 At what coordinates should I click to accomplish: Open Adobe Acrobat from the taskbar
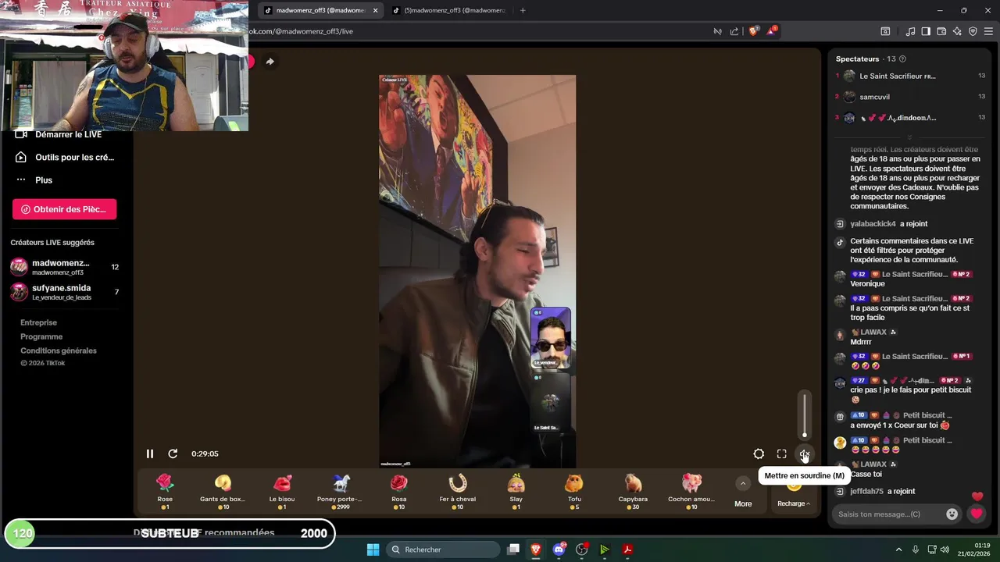tap(627, 550)
